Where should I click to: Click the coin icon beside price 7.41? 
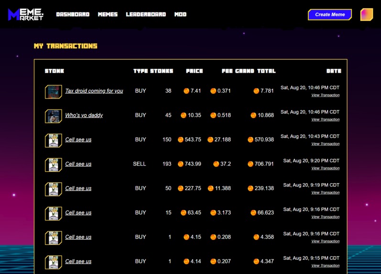[x=186, y=91]
